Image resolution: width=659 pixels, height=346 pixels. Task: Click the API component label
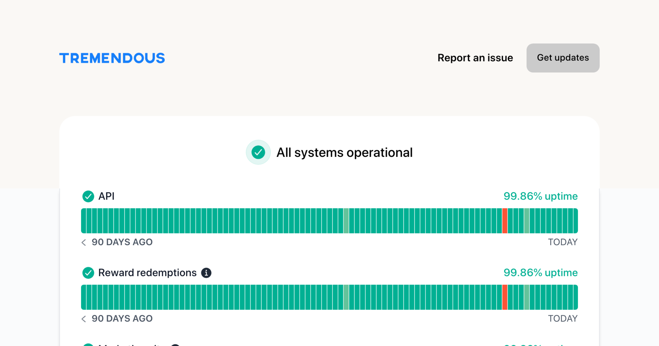[x=106, y=196]
